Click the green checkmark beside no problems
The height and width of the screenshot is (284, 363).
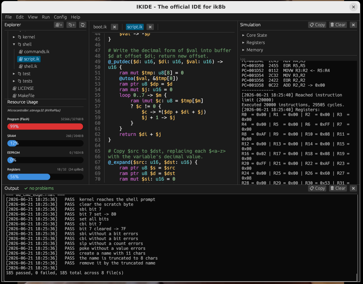tap(26, 188)
